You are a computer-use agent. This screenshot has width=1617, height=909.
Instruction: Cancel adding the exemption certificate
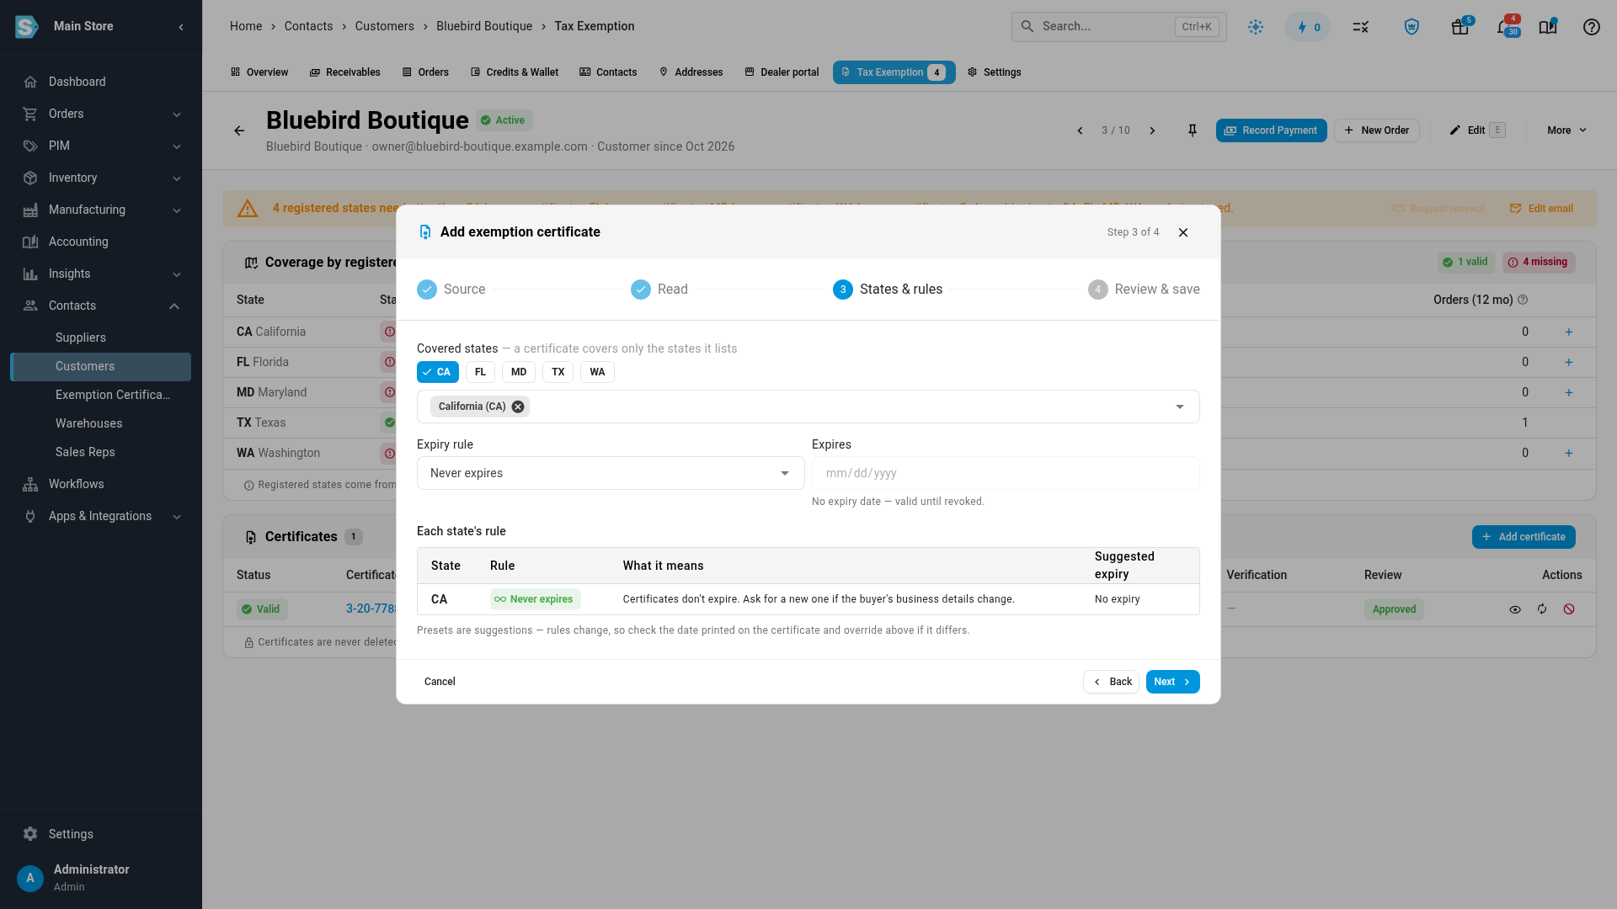point(440,682)
